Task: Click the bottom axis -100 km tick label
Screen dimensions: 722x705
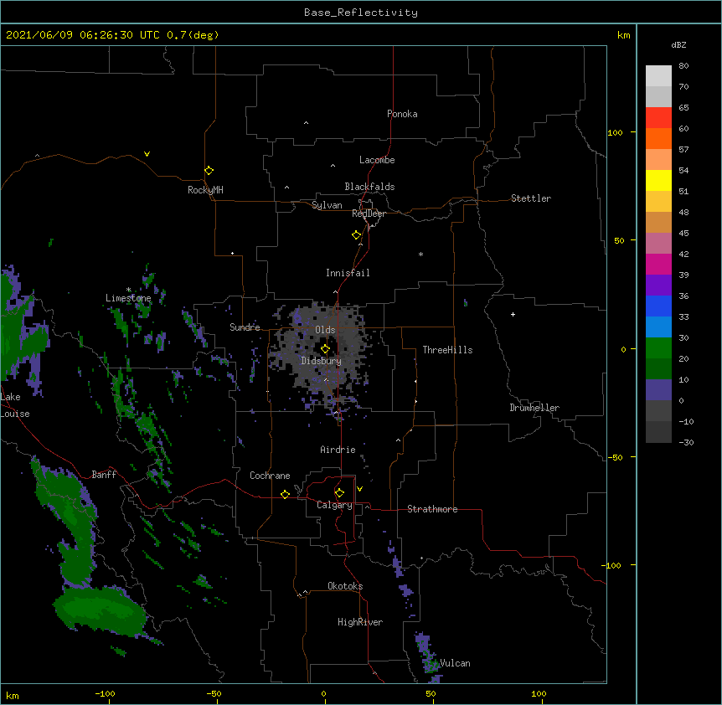Action: click(105, 693)
